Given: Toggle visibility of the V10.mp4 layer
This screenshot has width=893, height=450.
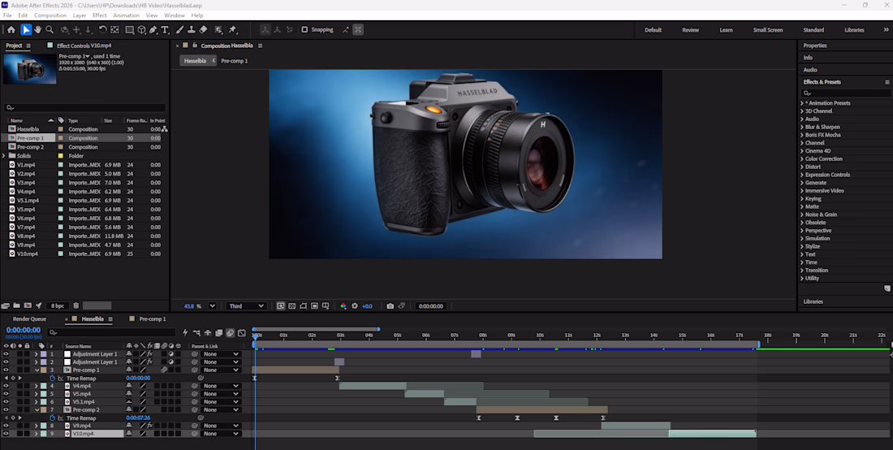Looking at the screenshot, I should [x=6, y=434].
